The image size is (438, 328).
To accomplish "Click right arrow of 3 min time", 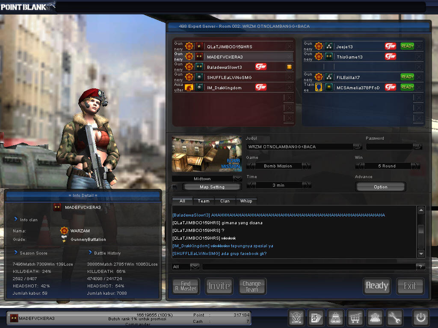I will coord(306,185).
